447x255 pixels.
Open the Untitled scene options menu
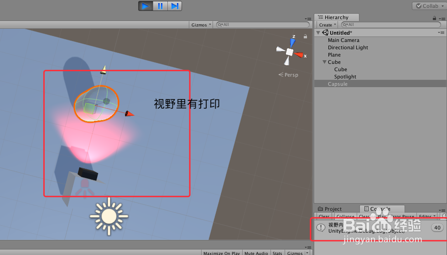(442, 33)
